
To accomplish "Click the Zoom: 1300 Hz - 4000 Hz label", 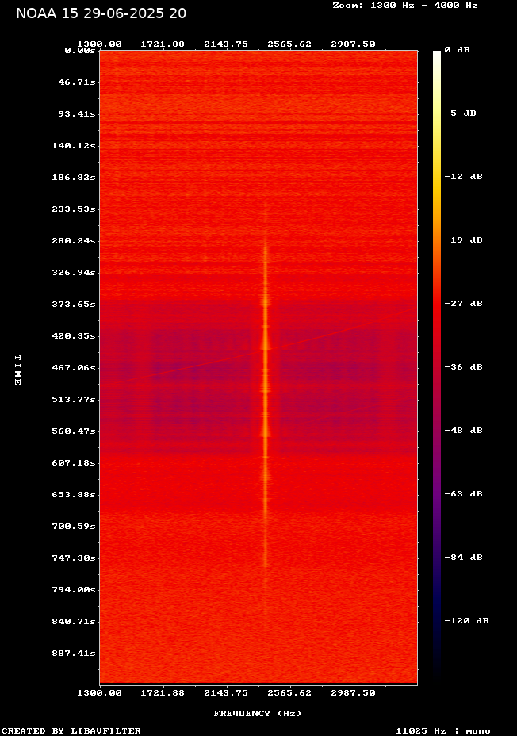I will point(404,5).
